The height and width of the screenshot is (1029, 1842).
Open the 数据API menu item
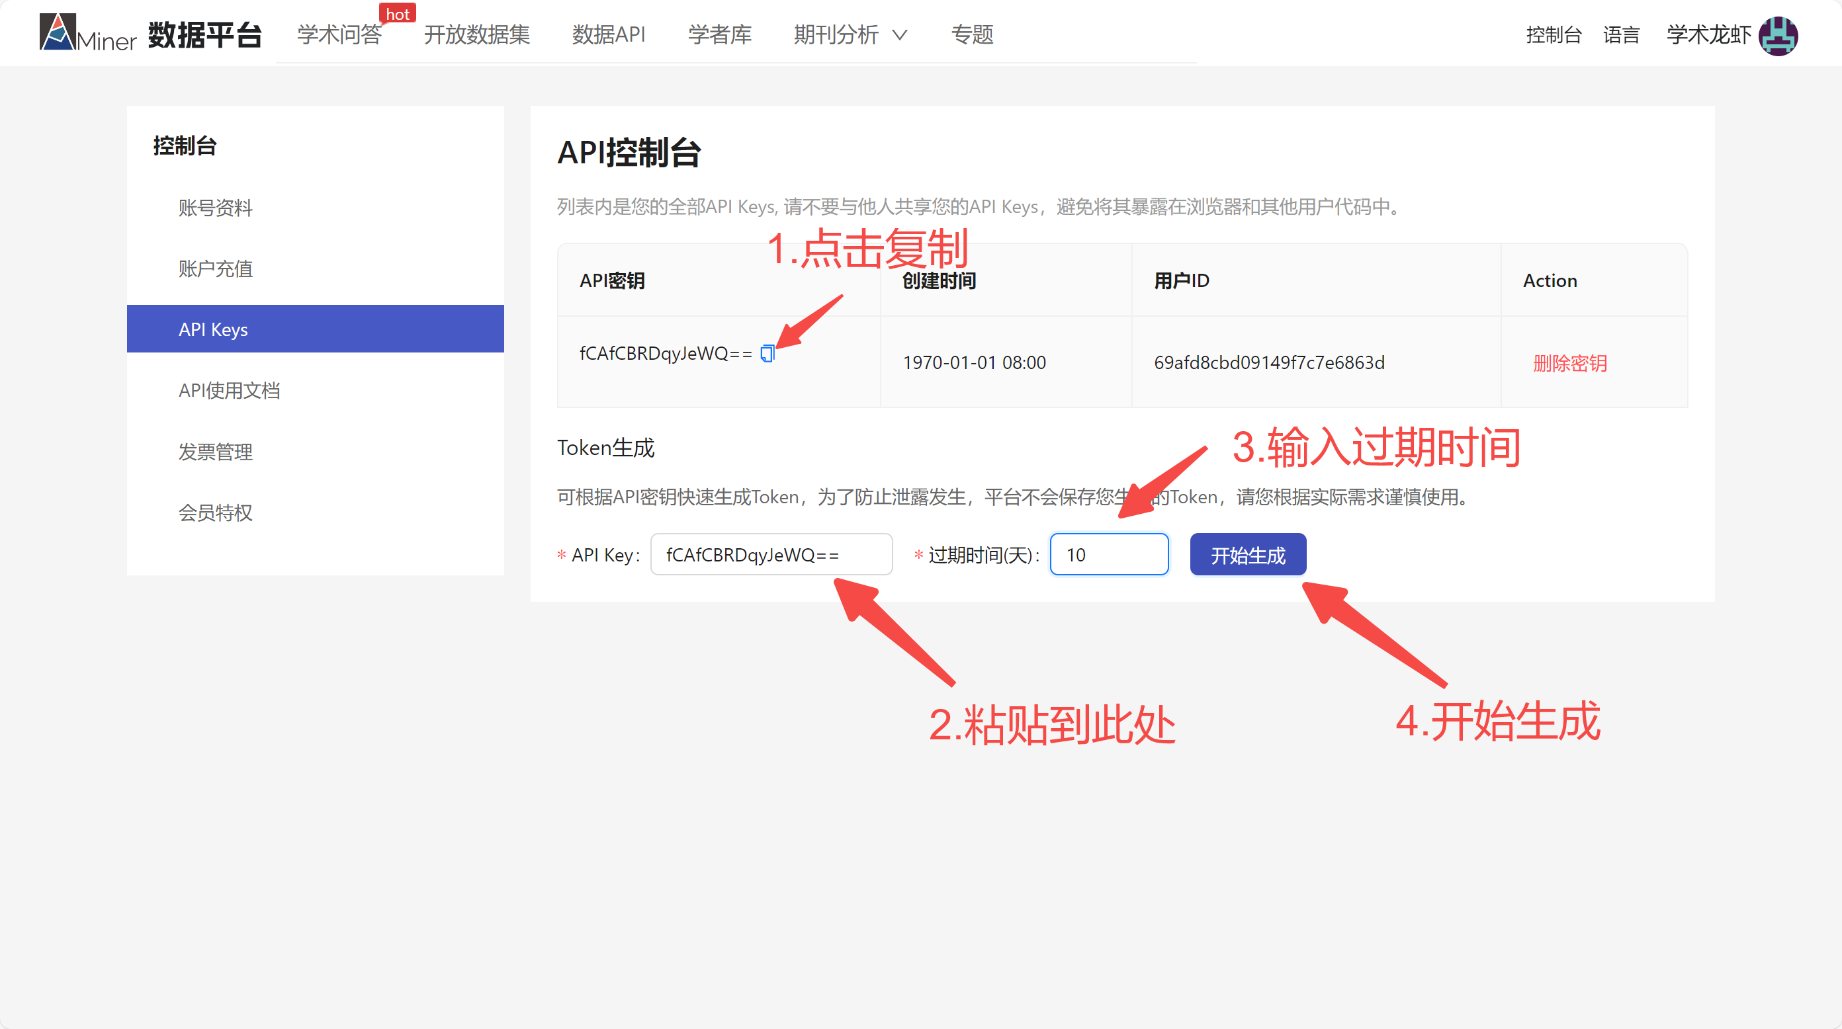pyautogui.click(x=609, y=34)
